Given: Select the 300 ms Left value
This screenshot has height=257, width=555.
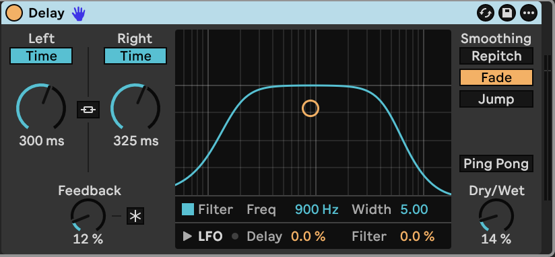Looking at the screenshot, I should (42, 141).
